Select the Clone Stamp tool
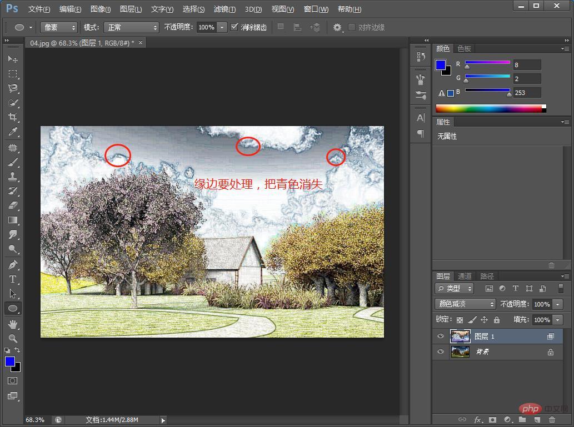The height and width of the screenshot is (427, 574). click(x=13, y=177)
